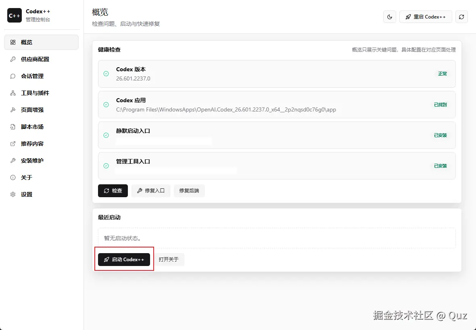Click the wrench icon beside 安装维护
This screenshot has width=476, height=330.
click(13, 161)
